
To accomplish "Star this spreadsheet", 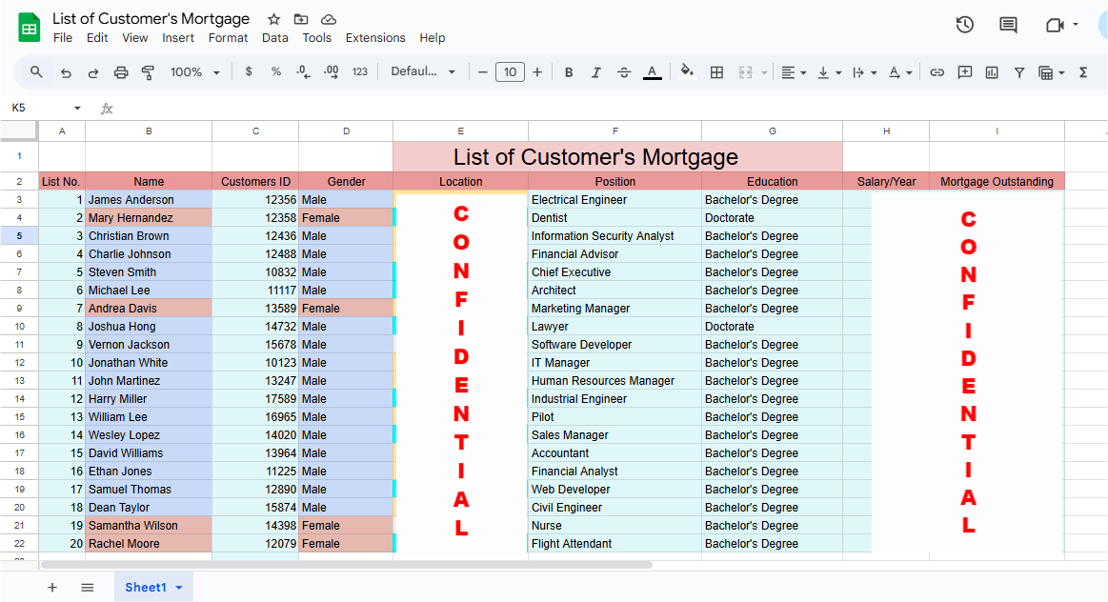I will pos(274,19).
